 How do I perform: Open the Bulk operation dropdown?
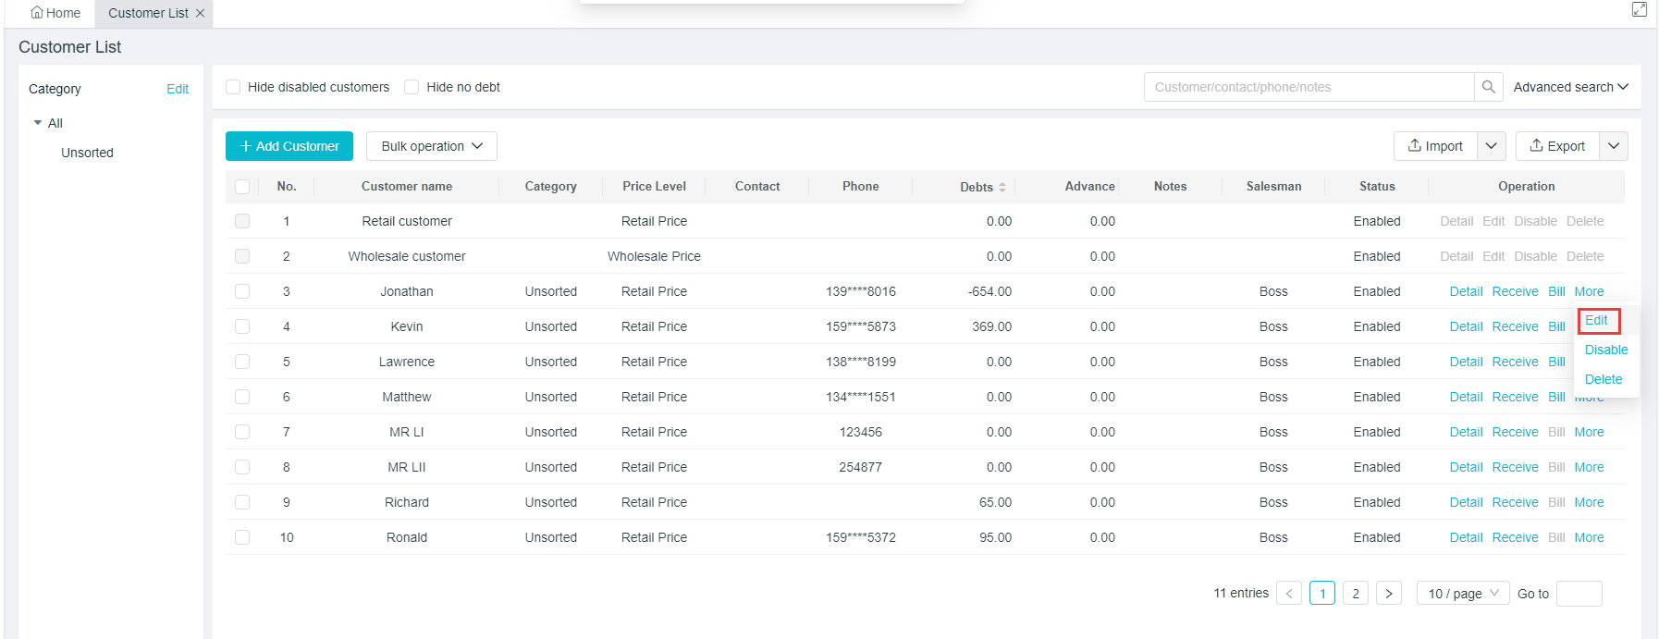tap(431, 146)
